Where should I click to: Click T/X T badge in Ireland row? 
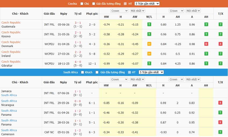220,54
